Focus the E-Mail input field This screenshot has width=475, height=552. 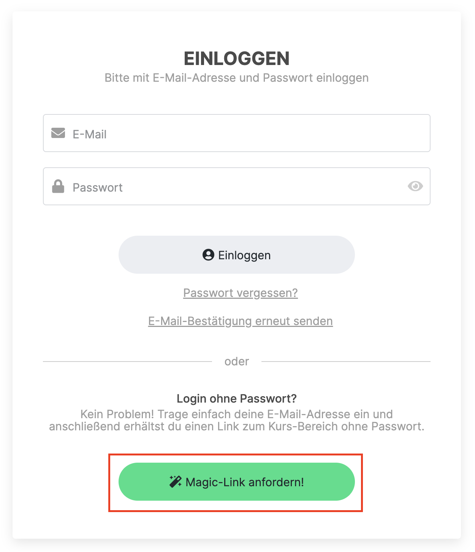click(228, 133)
